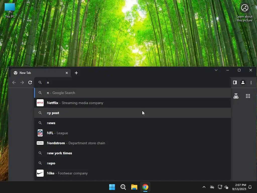Select the This PC desktop icon
257x193 pixels.
[x=10, y=10]
